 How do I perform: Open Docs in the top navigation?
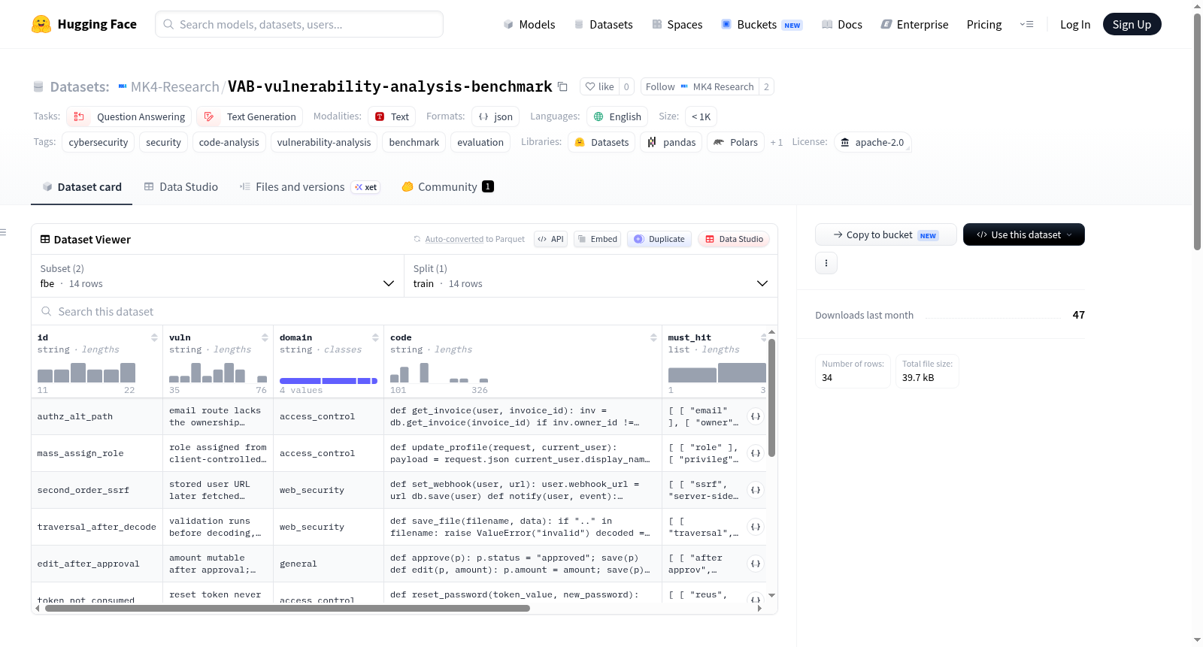(842, 24)
